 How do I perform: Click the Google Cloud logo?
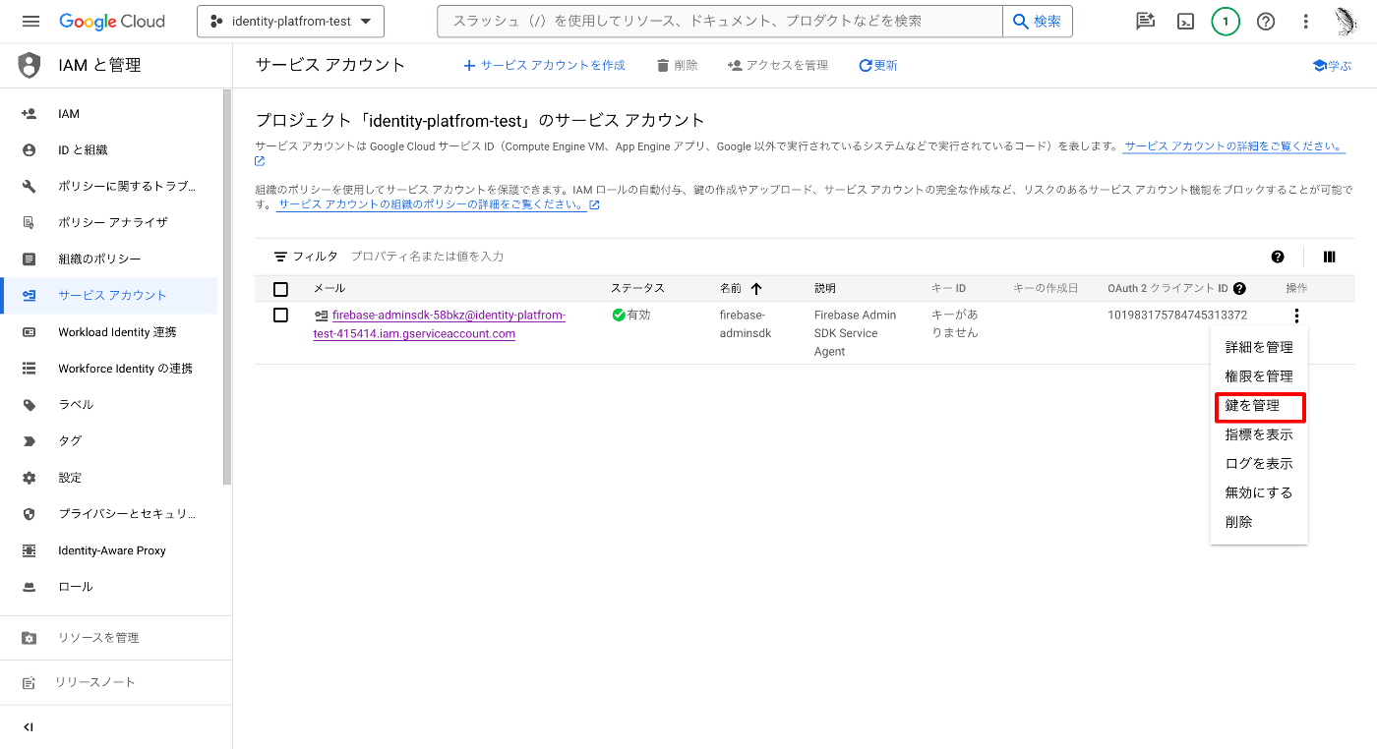tap(112, 21)
